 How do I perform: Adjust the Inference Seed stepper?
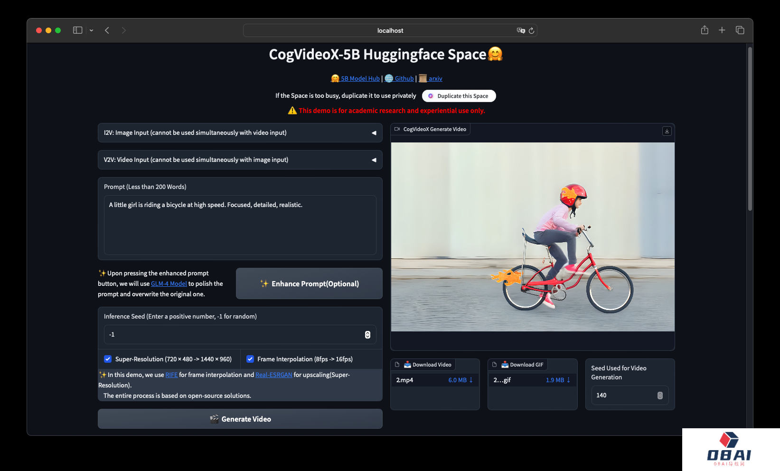[367, 335]
